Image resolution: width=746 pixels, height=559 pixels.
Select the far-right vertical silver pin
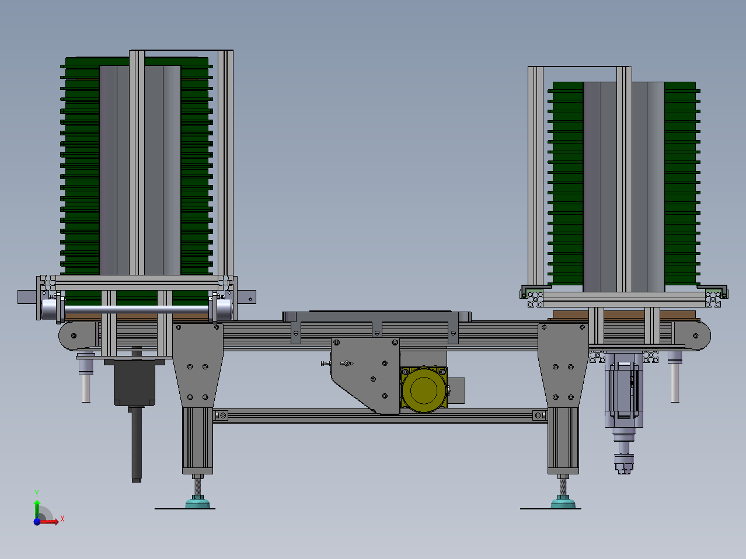[675, 376]
